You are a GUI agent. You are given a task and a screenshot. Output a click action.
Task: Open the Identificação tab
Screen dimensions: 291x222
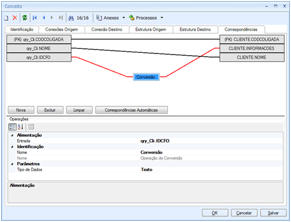point(22,30)
